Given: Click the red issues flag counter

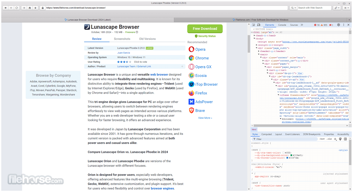Looking at the screenshot, I should tap(331, 25).
